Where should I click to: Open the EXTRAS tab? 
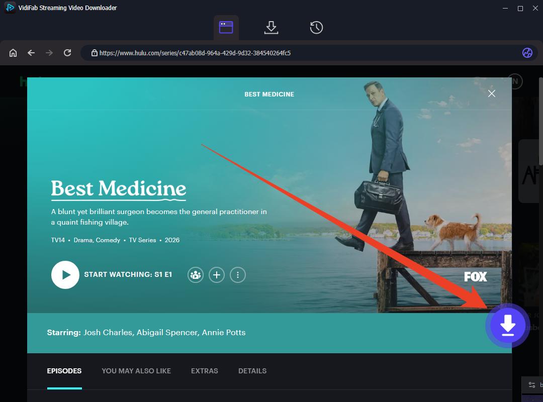click(204, 371)
